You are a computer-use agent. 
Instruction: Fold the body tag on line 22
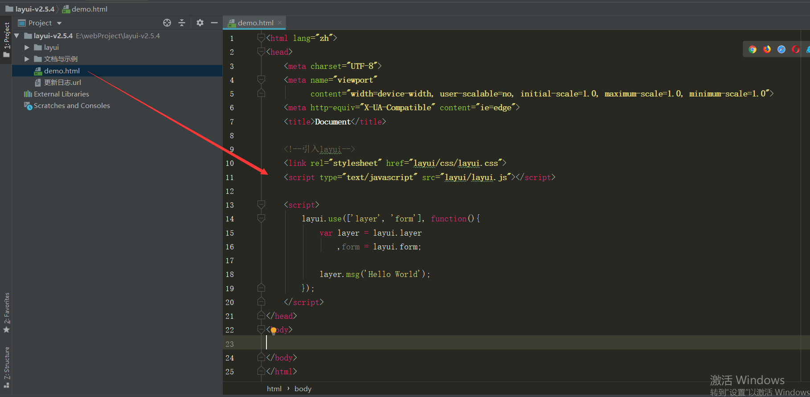262,330
